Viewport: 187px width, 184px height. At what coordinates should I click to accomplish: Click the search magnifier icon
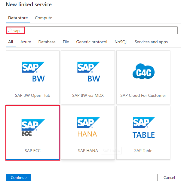pos(10,30)
